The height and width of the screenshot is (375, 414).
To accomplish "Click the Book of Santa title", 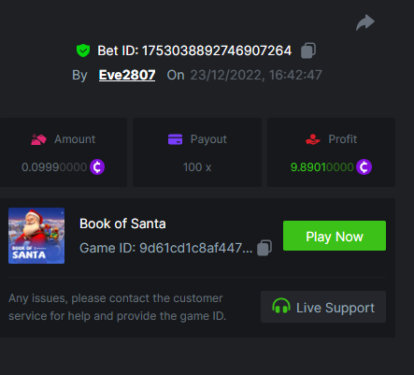I will (122, 224).
